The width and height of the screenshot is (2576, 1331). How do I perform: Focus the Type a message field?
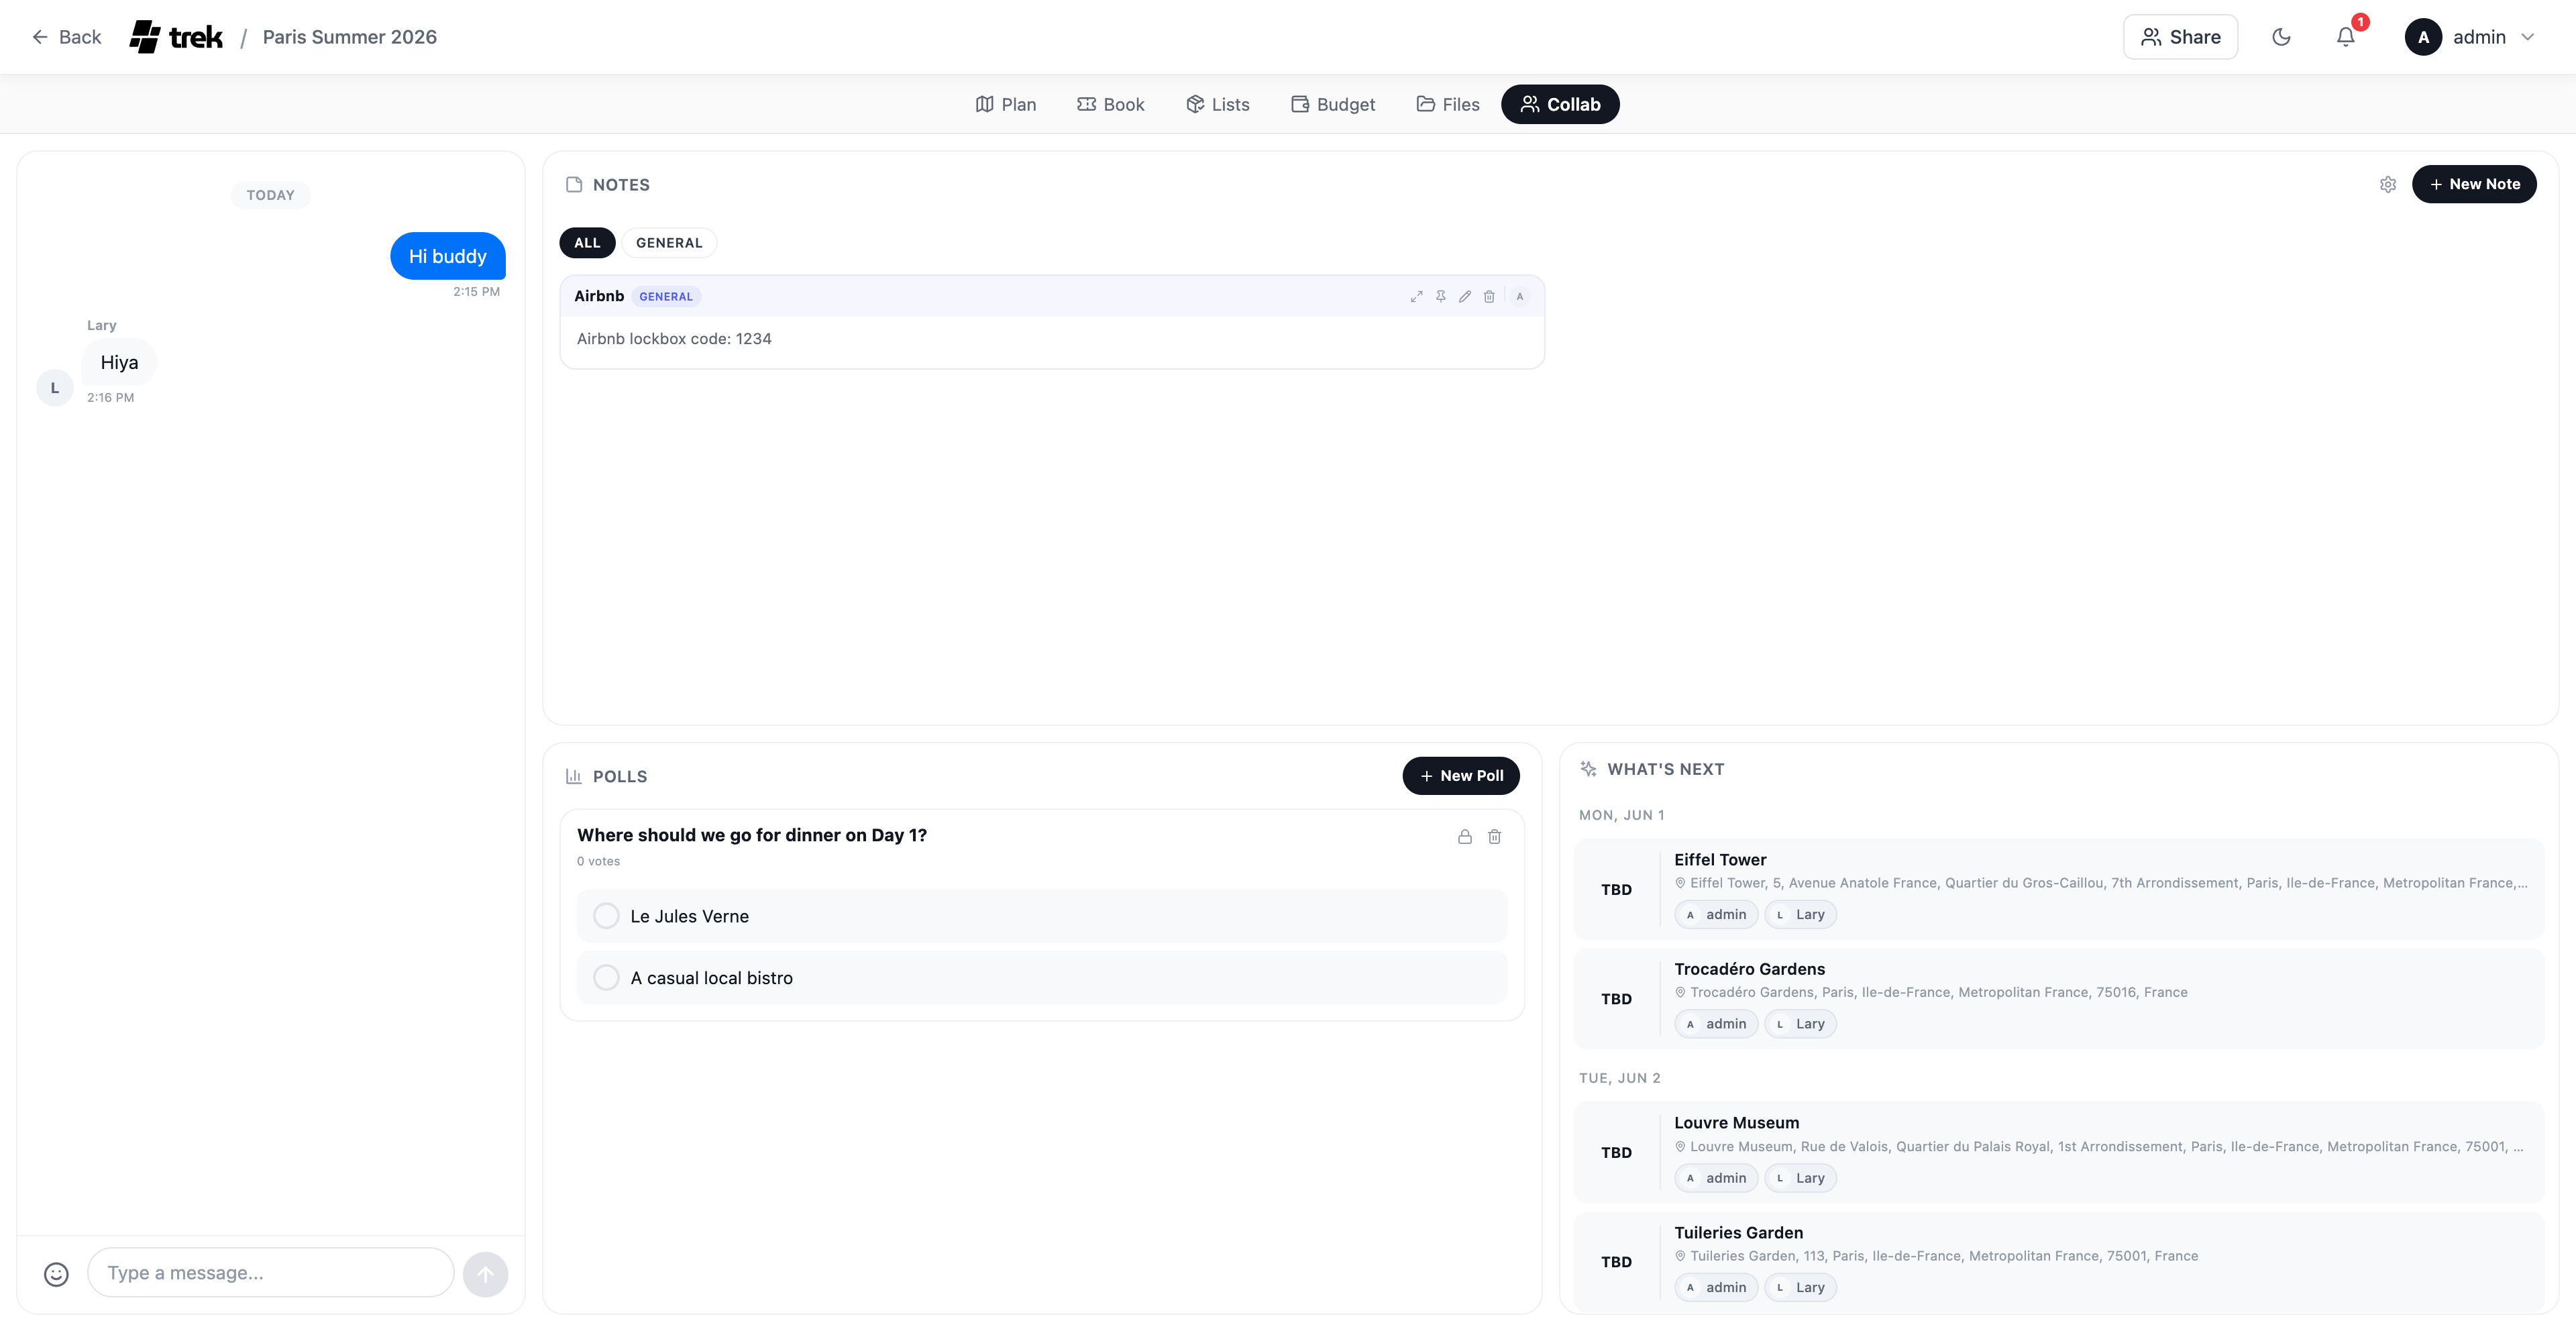(x=270, y=1273)
